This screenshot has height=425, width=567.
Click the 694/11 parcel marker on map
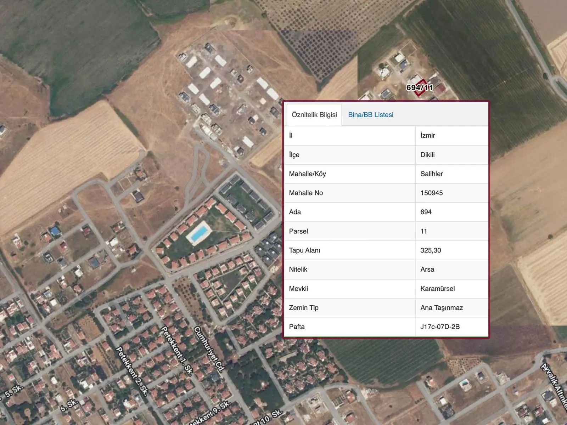420,87
